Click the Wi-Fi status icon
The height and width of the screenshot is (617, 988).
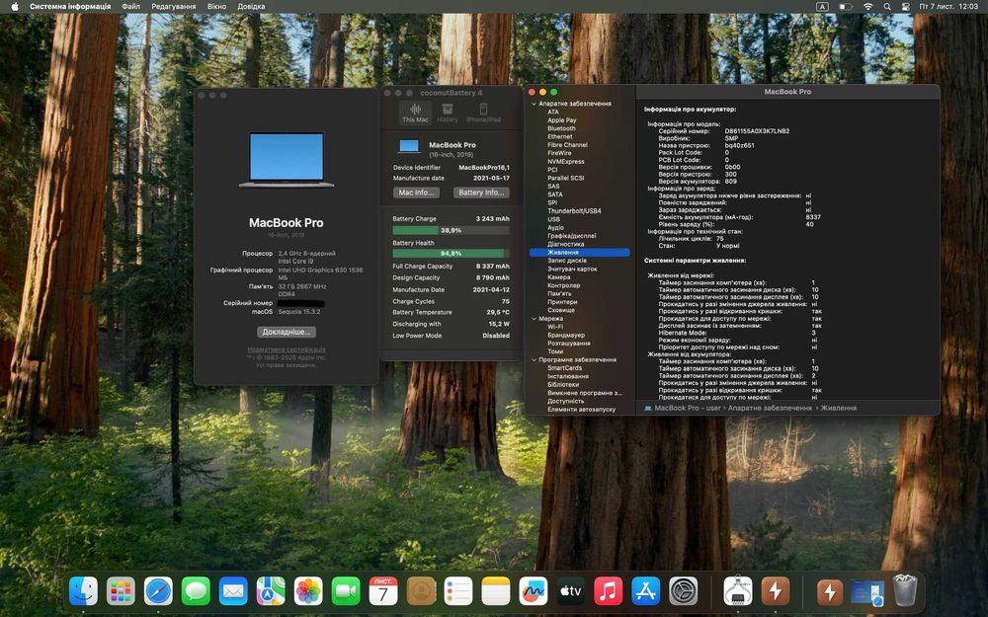click(x=868, y=6)
